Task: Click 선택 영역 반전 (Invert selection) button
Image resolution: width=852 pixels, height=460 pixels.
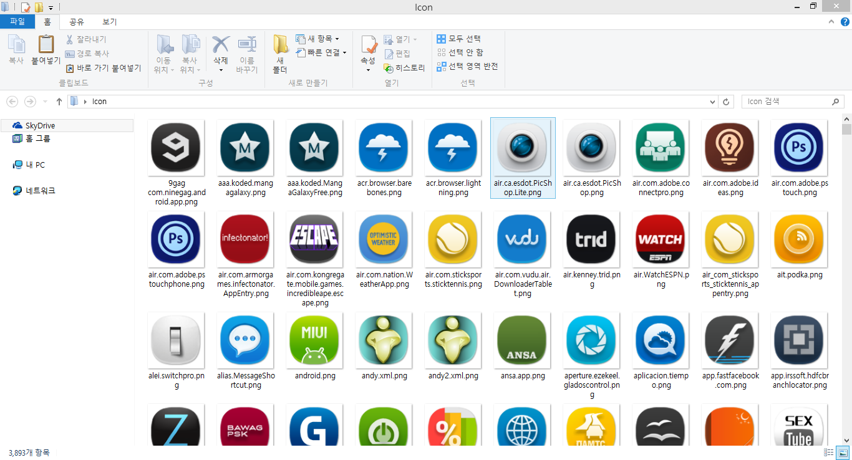Action: coord(467,66)
